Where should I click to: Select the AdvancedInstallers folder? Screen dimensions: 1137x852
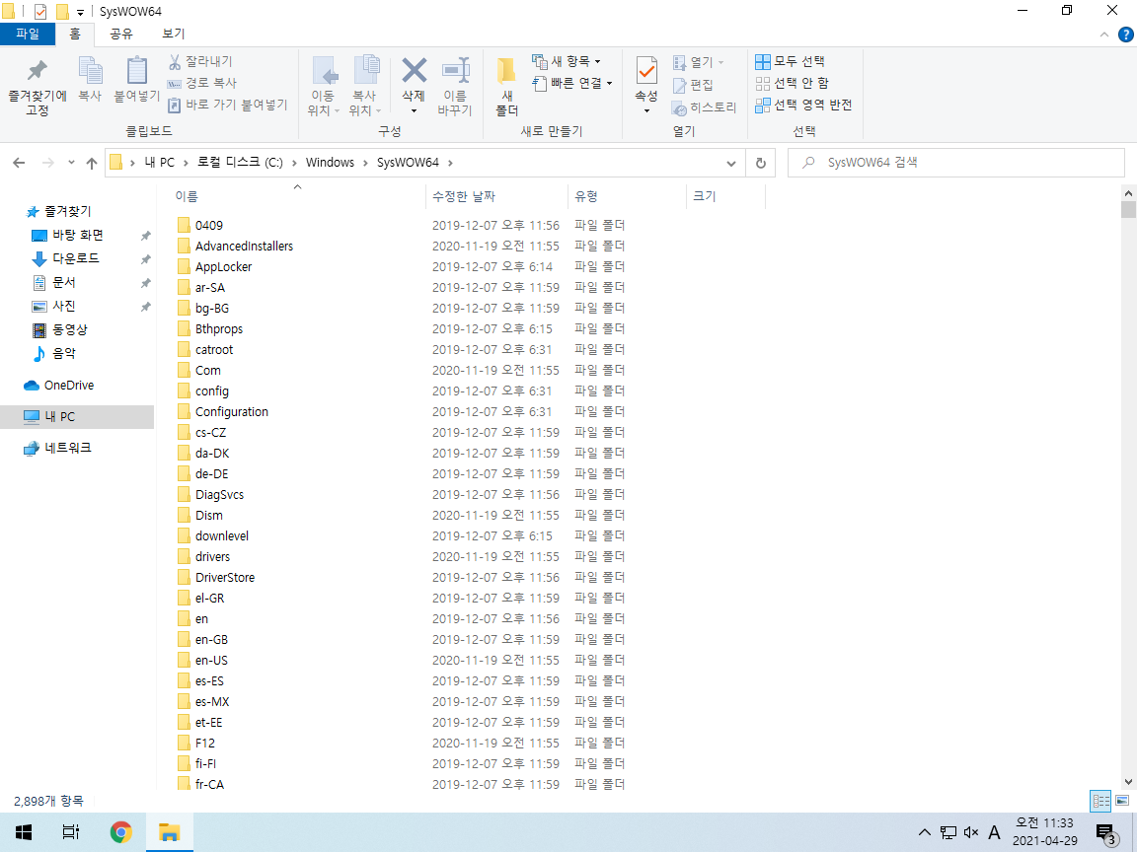point(244,247)
